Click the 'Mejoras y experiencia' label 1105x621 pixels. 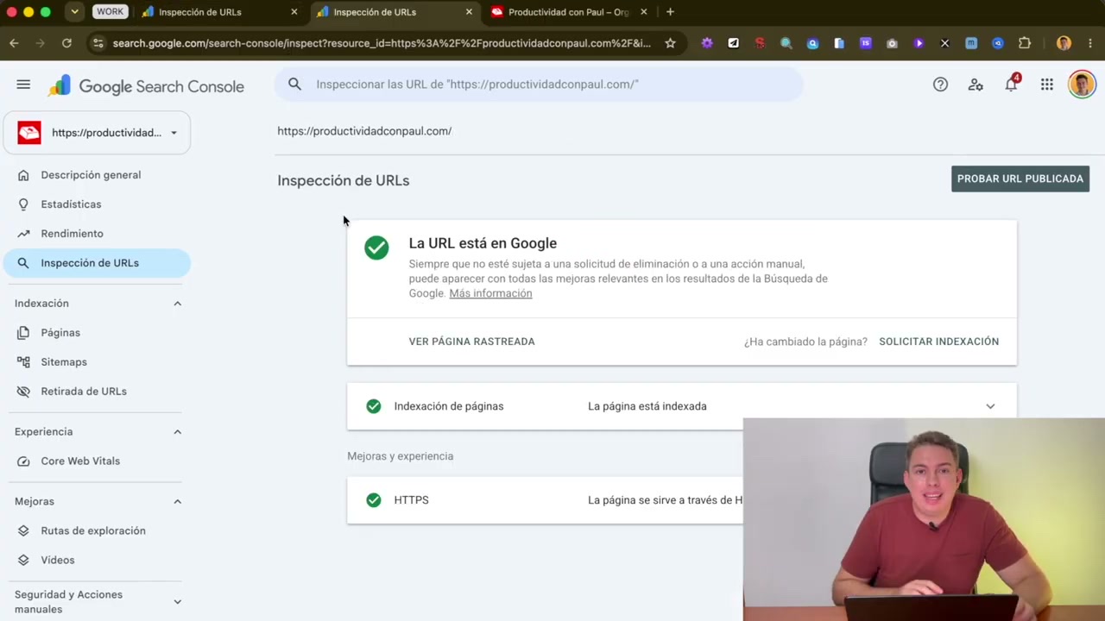pos(400,456)
